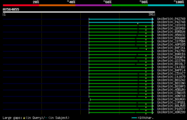Viewport: 187px width, 120px height.
Task: Click the cyan 100char scale bar
Action: [x=134, y=118]
